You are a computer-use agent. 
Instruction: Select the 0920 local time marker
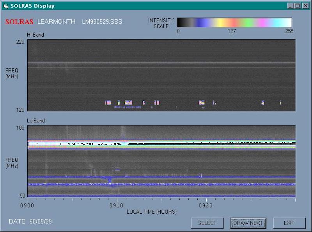[206, 205]
